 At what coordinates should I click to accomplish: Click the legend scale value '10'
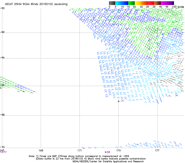[x=122, y=7]
